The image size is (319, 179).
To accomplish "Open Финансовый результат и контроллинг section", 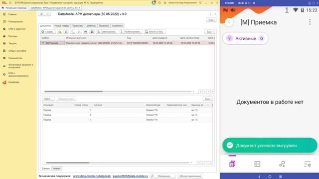I will point(20,66).
